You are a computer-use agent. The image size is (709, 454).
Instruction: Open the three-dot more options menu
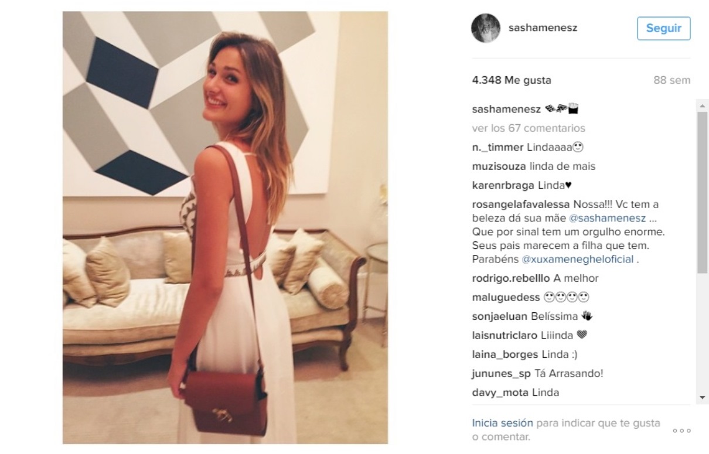point(681,431)
